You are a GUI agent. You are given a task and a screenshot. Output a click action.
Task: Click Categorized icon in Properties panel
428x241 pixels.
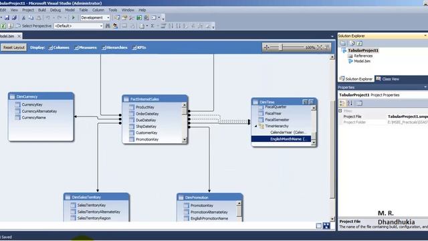coord(342,103)
